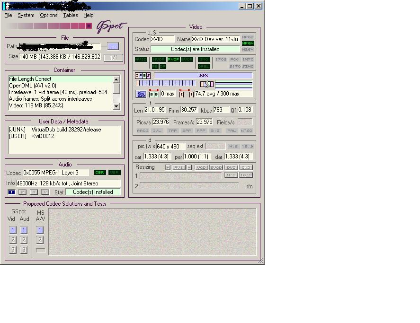
Task: Select audio stream 4 button
Action: (x=45, y=192)
